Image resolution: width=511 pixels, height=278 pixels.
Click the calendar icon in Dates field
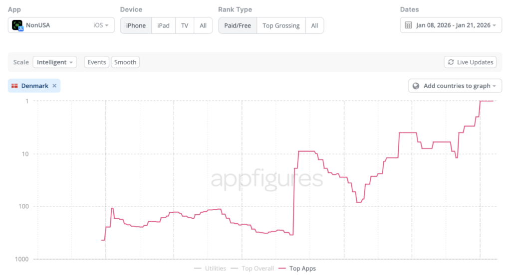(408, 25)
